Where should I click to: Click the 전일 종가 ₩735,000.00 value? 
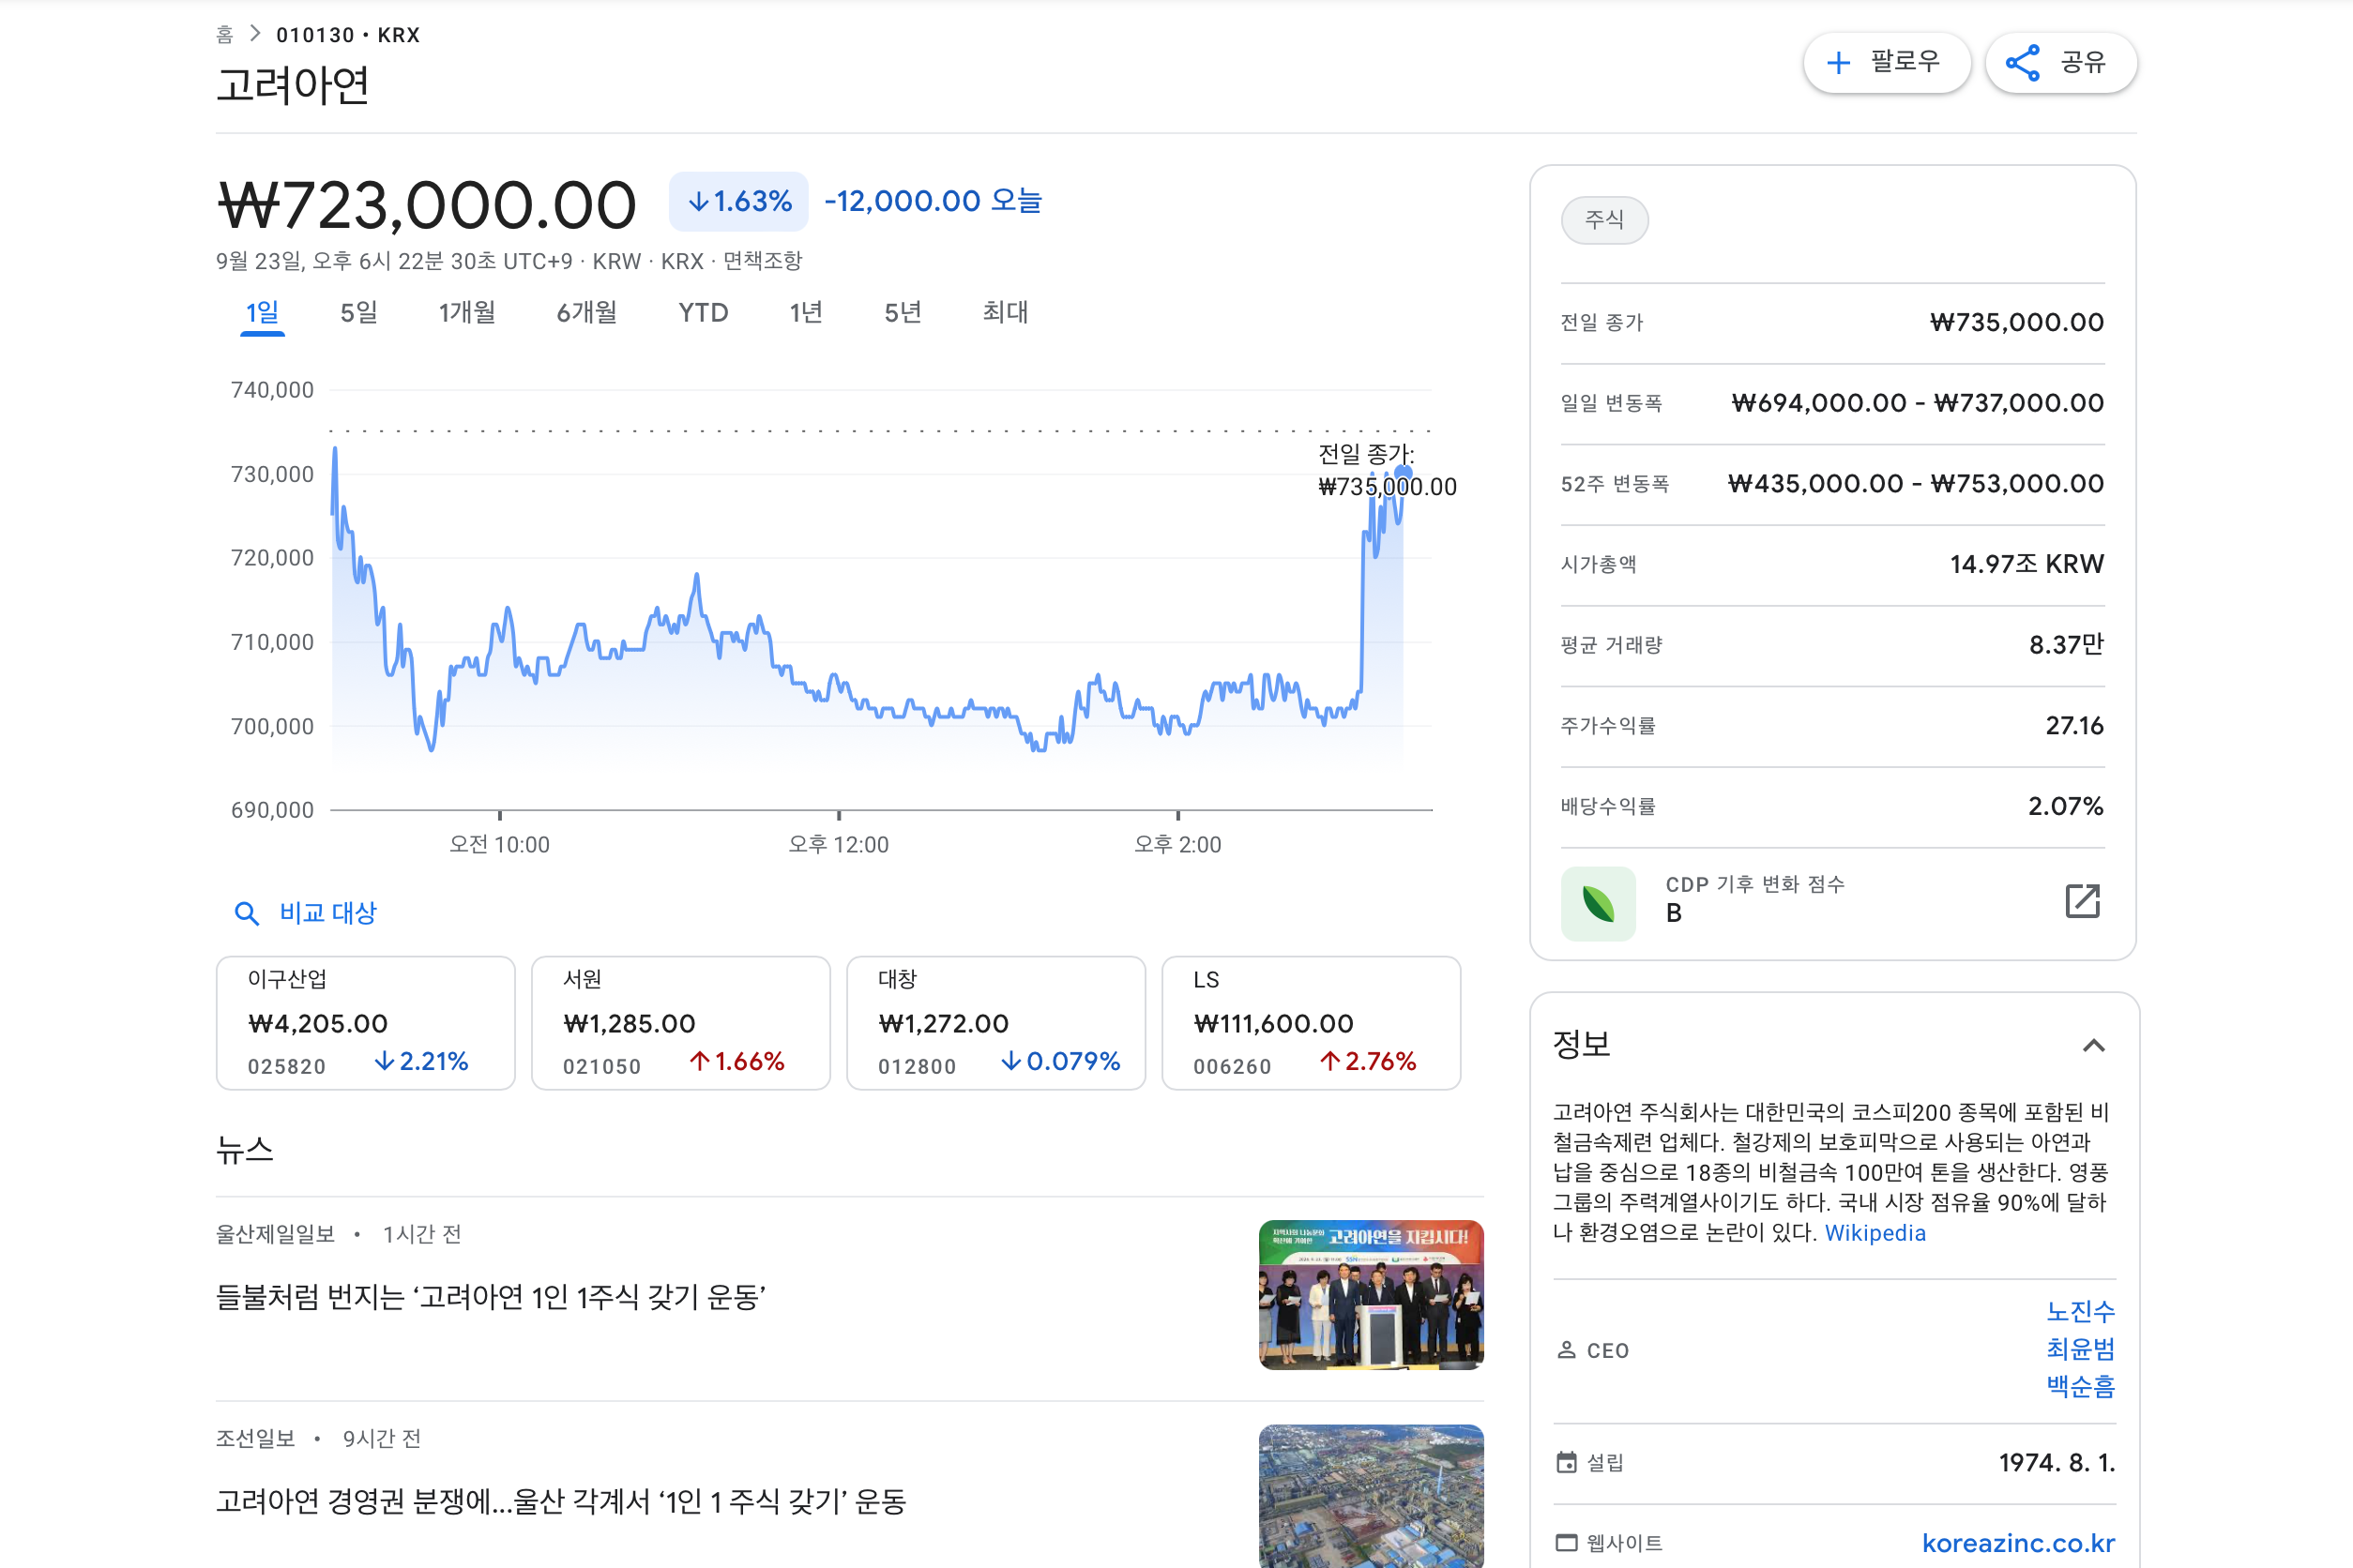point(2017,322)
